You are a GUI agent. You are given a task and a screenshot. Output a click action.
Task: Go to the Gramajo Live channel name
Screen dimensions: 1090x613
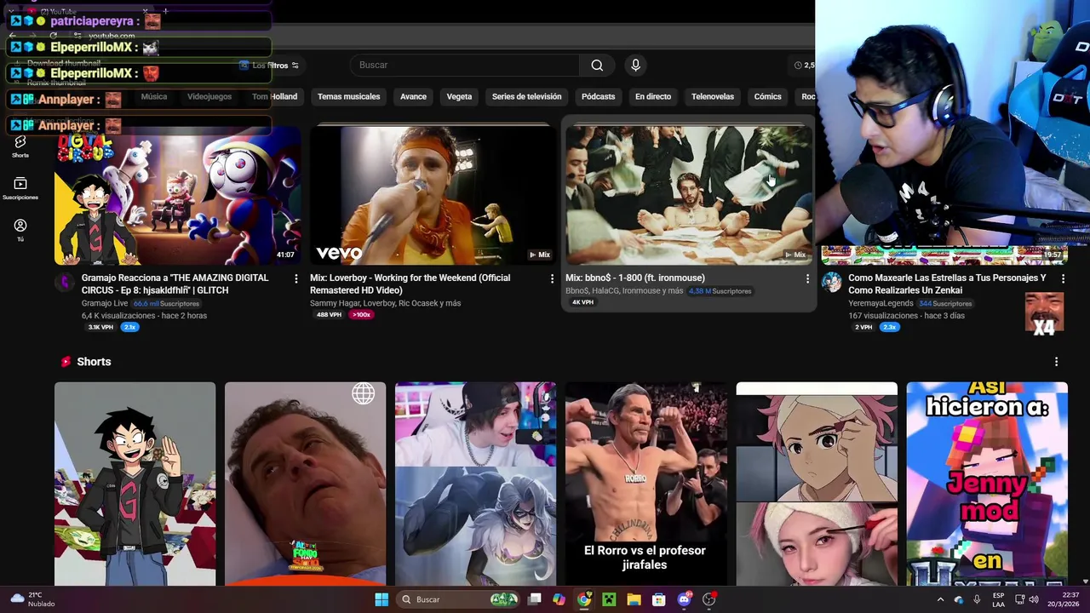pos(105,303)
